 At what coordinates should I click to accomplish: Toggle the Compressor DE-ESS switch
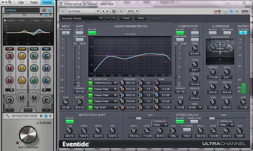tap(195, 39)
